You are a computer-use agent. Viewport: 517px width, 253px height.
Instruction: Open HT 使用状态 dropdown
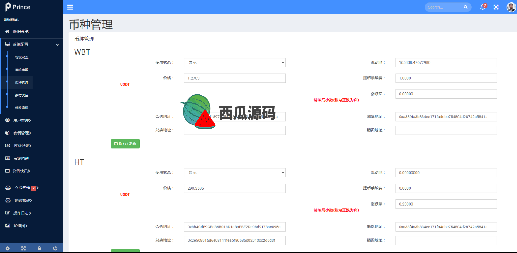click(235, 173)
